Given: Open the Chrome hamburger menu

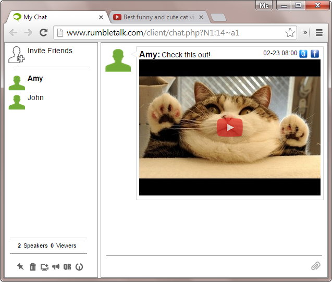Looking at the screenshot, I should click(x=319, y=33).
